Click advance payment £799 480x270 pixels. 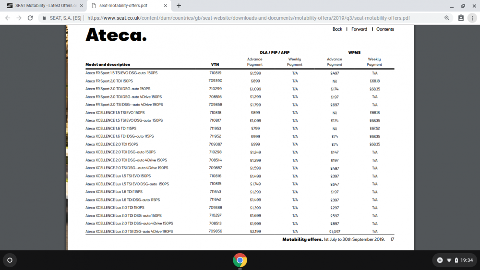[255, 129]
